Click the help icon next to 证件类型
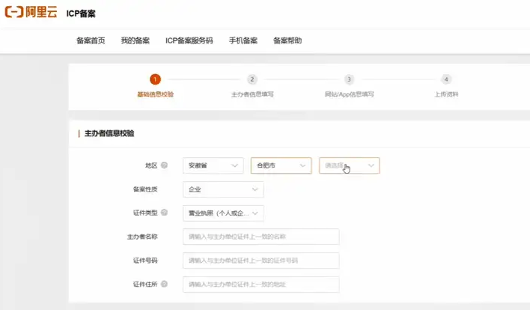Screen dimensions: 530x310 click(x=164, y=213)
